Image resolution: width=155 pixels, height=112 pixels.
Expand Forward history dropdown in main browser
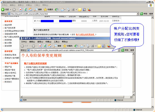tap(17, 10)
